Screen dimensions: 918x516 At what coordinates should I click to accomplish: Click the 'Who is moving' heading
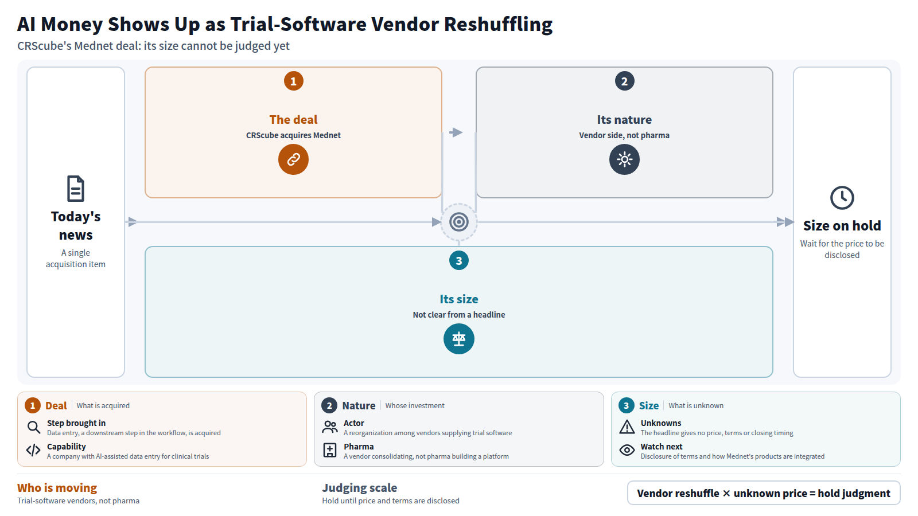(x=57, y=488)
